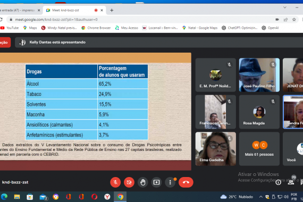Image resolution: width=303 pixels, height=202 pixels.
Task: Open the OpenAI bookmark
Action: [270, 28]
